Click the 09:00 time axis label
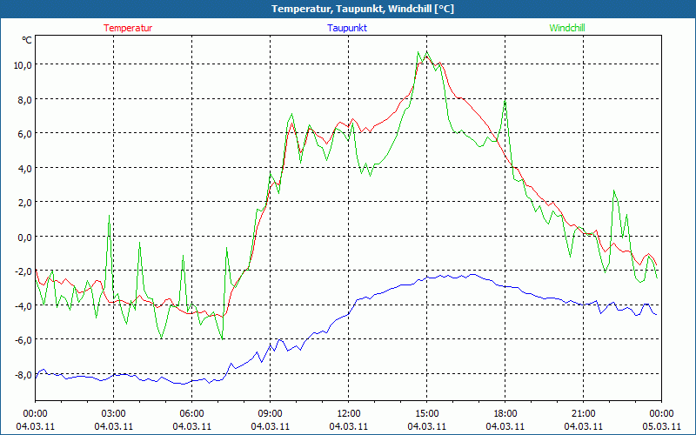696x435 pixels. click(x=270, y=414)
